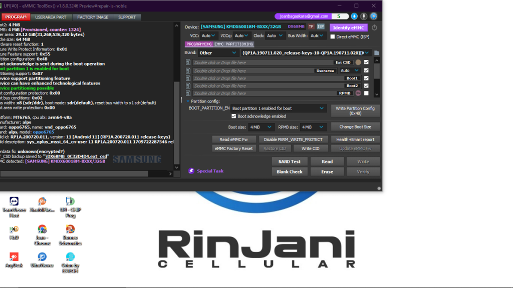513x288 pixels.
Task: Collapse the Partition config section
Action: (188, 101)
